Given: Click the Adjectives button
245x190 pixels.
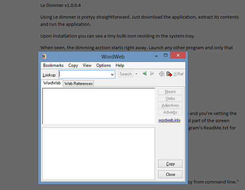Looking at the screenshot, I should point(170,105).
